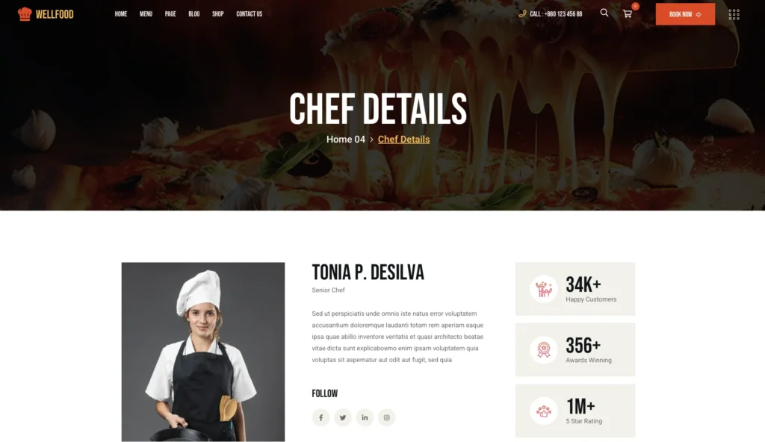This screenshot has width=765, height=442.
Task: Visit the chef's Twitter profile icon
Action: pyautogui.click(x=342, y=417)
